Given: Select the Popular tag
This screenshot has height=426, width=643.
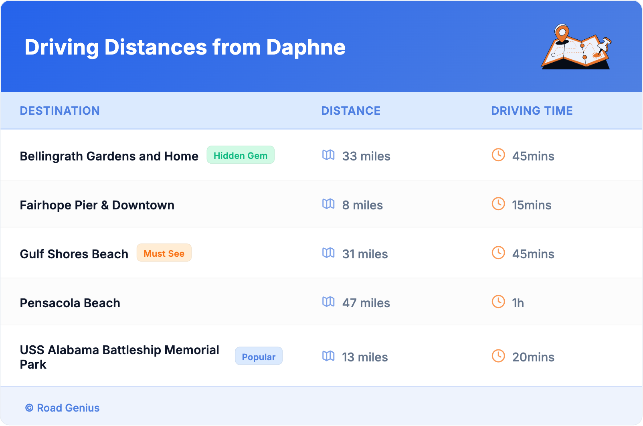Looking at the screenshot, I should pos(259,357).
